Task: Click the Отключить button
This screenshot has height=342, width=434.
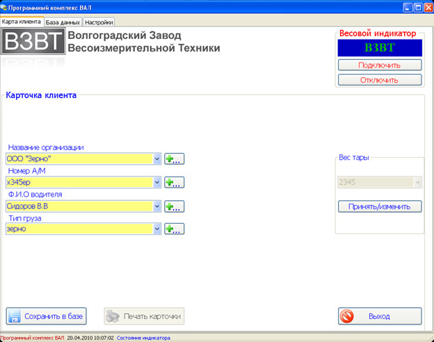Action: click(380, 80)
